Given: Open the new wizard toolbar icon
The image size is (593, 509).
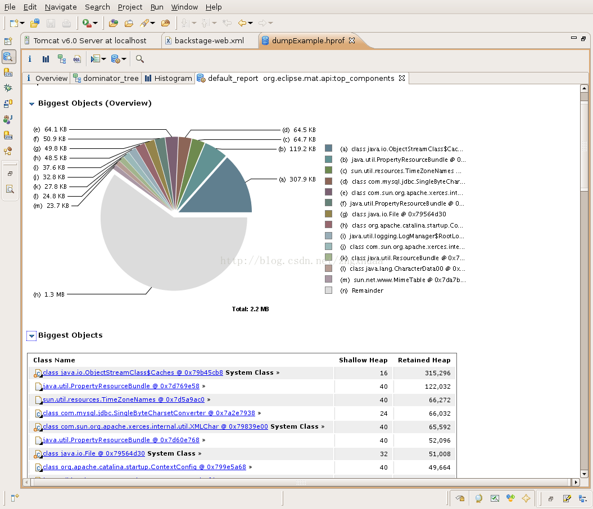Looking at the screenshot, I should click(14, 24).
